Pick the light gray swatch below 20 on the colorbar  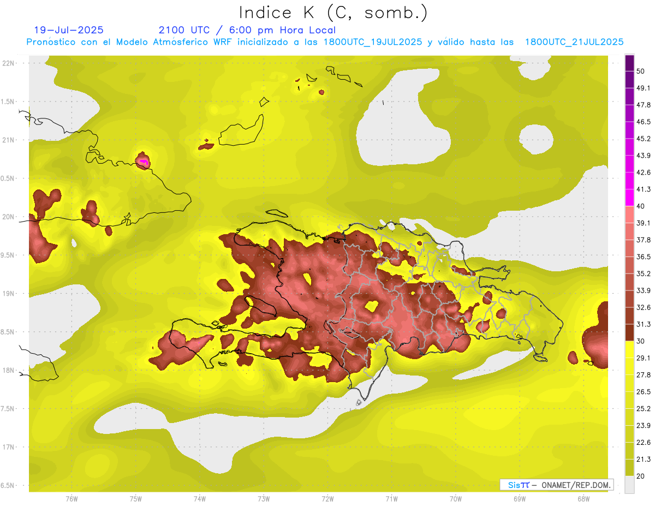point(629,485)
